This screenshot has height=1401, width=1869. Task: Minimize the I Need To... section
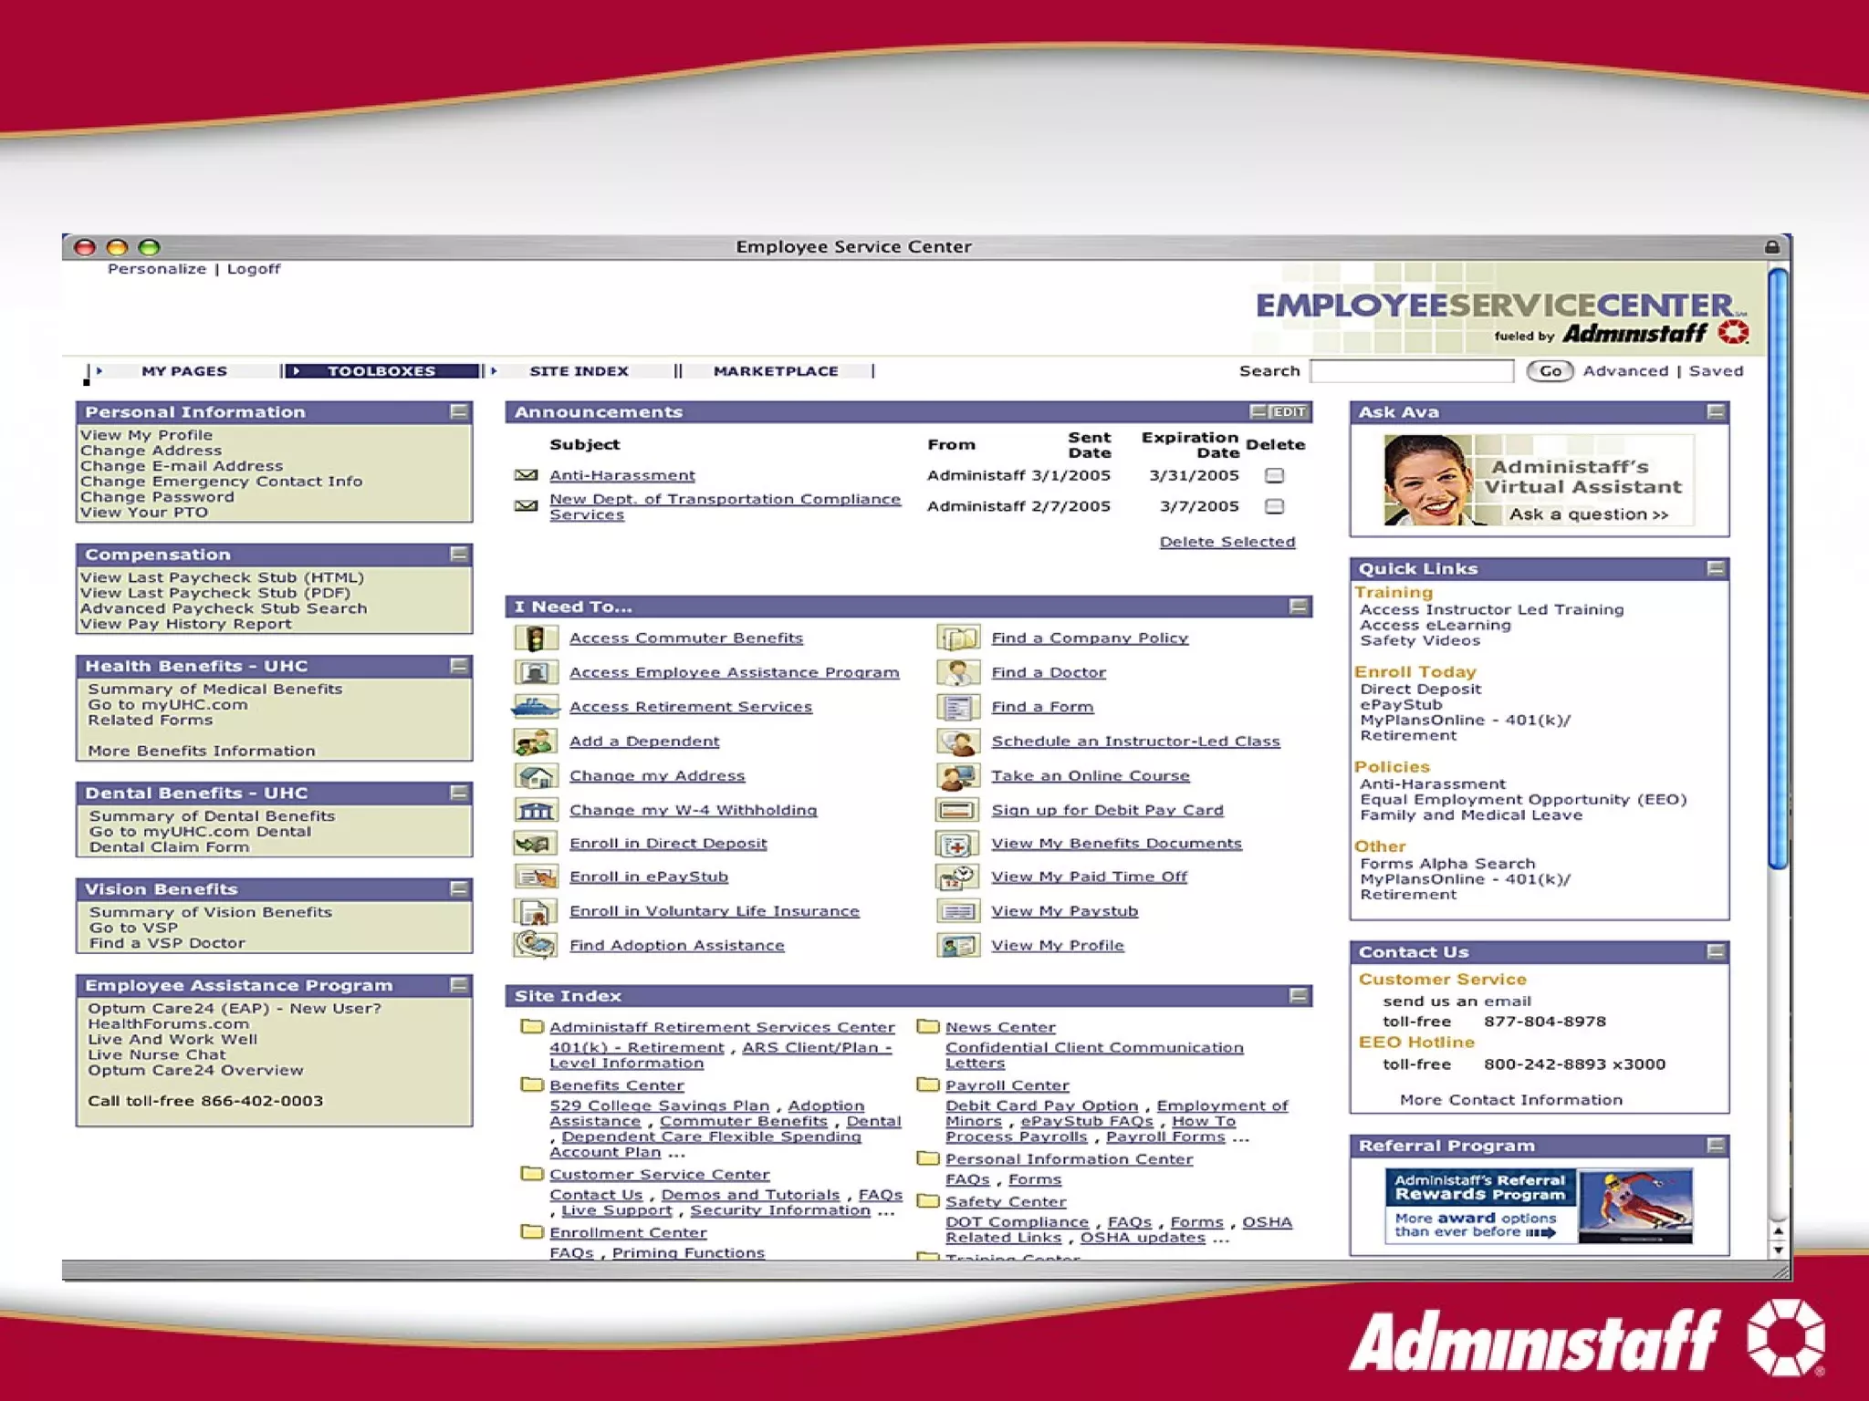pyautogui.click(x=1299, y=607)
